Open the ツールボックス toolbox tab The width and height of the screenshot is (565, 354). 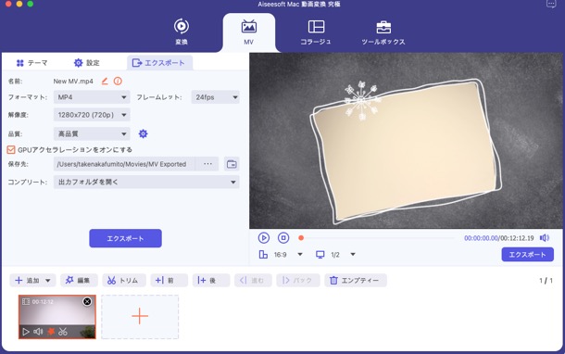[x=383, y=32]
